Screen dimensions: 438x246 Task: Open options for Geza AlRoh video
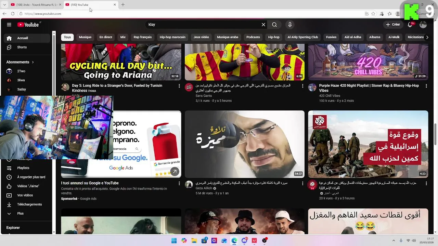302,183
